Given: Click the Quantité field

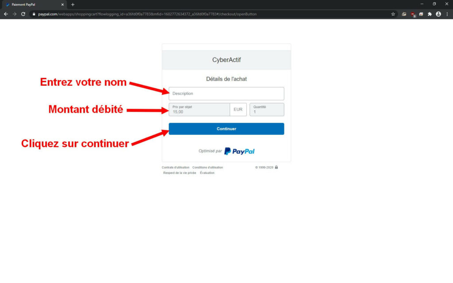Looking at the screenshot, I should pos(267,110).
